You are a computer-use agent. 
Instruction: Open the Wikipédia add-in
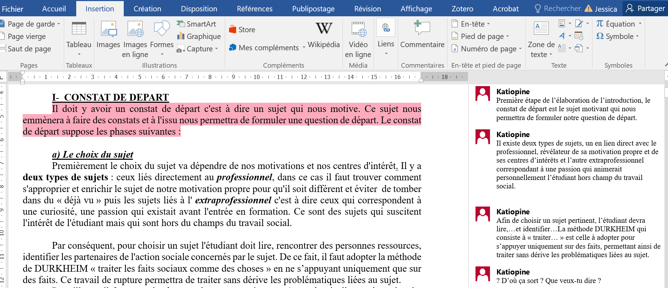point(323,35)
